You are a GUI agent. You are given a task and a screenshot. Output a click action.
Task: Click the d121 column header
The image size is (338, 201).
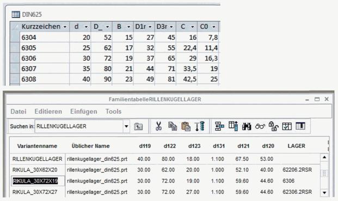click(243, 146)
